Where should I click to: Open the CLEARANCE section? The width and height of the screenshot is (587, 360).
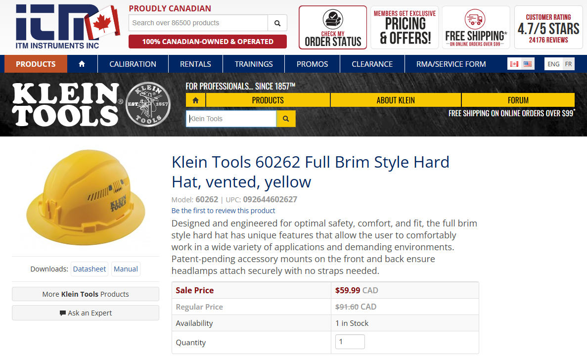(x=372, y=63)
